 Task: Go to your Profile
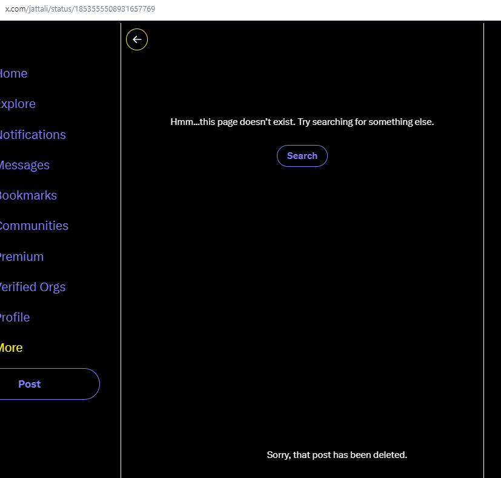(x=15, y=317)
